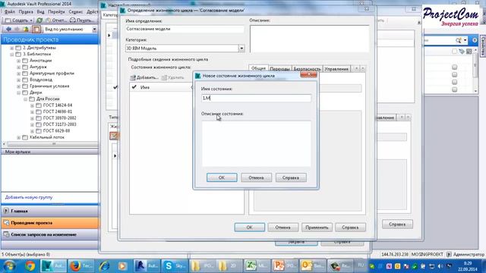Click the tag column header icon
486x273 pixels.
(462, 52)
